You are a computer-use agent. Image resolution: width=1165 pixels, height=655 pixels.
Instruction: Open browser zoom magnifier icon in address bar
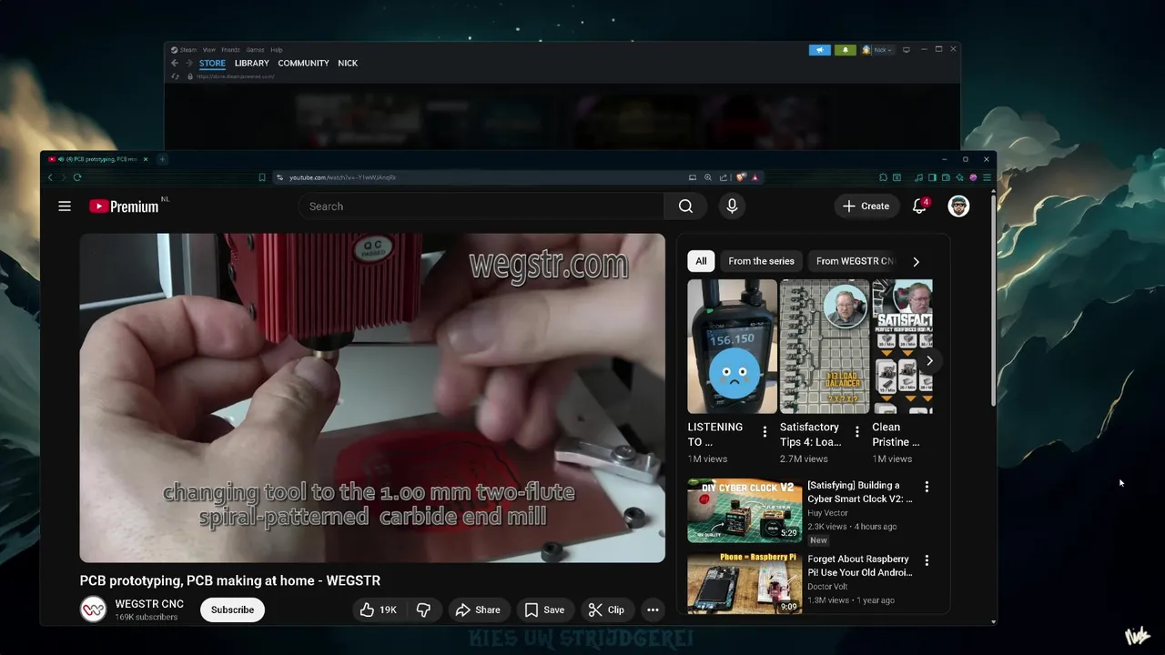[x=708, y=177]
